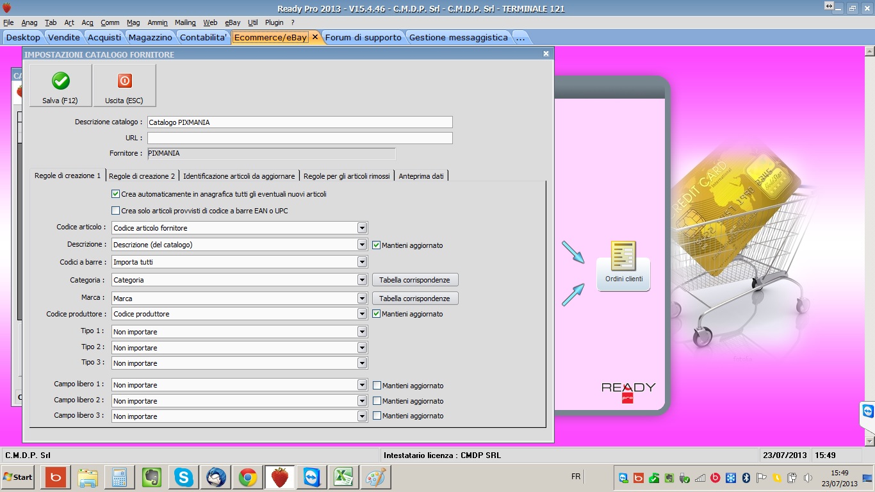This screenshot has height=492, width=875.
Task: Open Evernote elephant icon in taskbar
Action: (152, 477)
